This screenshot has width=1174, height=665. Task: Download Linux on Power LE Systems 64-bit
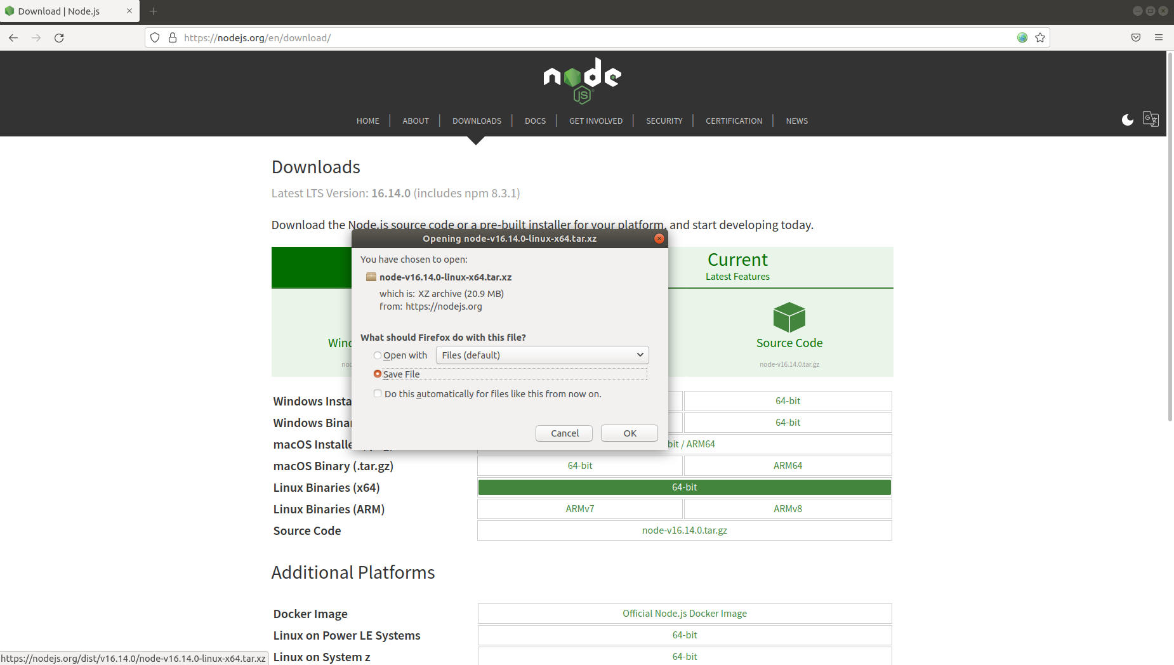[684, 635]
